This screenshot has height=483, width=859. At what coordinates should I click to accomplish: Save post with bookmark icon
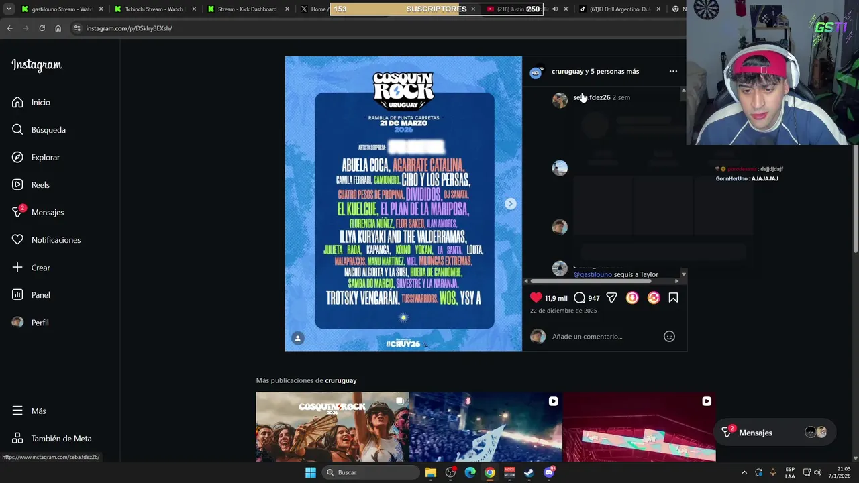tap(673, 297)
